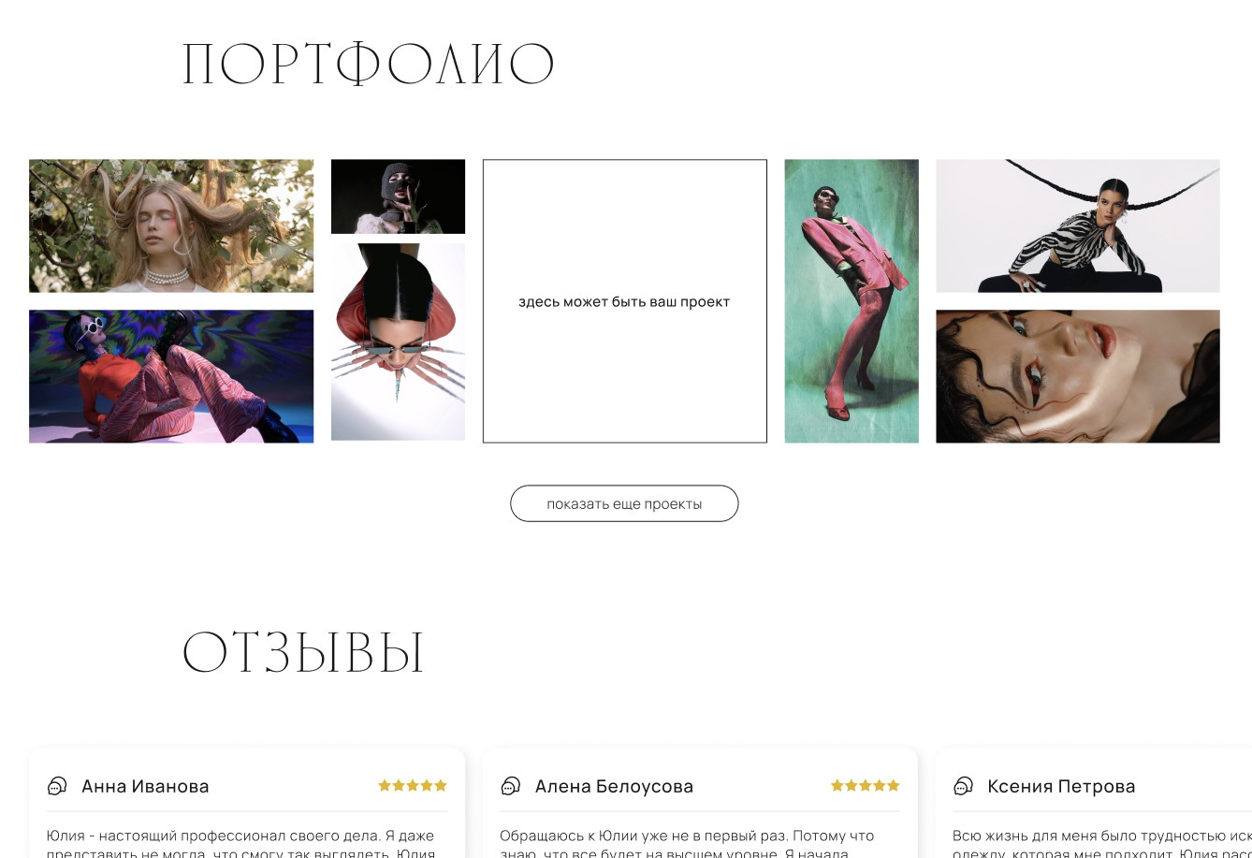This screenshot has width=1252, height=858.
Task: Click reviewer name Алена Белоусова
Action: click(614, 787)
